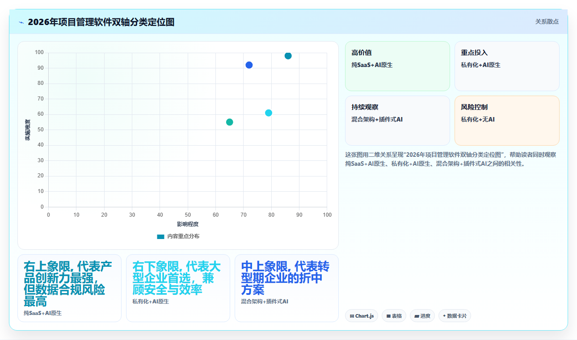Viewport: 577px width, 340px height.
Task: Open the 重点投入 quadrant card
Action: click(x=507, y=66)
